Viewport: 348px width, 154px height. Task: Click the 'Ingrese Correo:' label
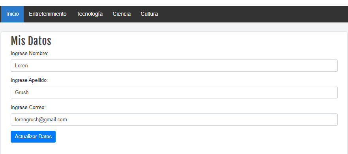[28, 108]
